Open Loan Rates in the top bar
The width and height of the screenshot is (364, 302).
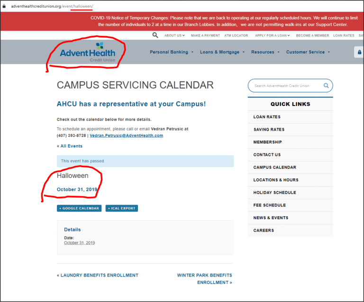344,36
